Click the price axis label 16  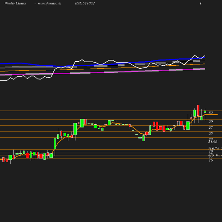[211, 160]
